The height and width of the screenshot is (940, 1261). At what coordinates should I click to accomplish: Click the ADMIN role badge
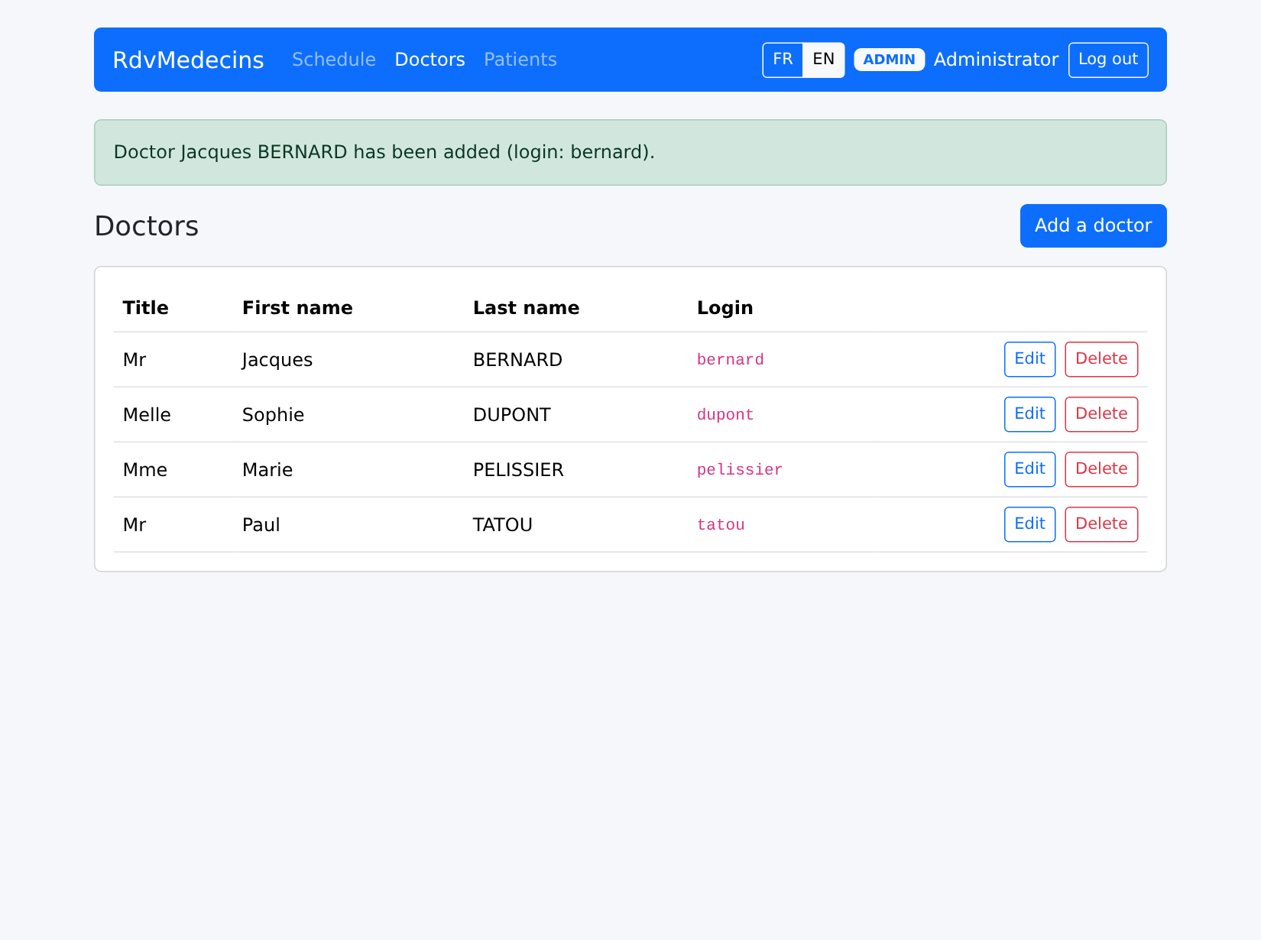coord(890,60)
